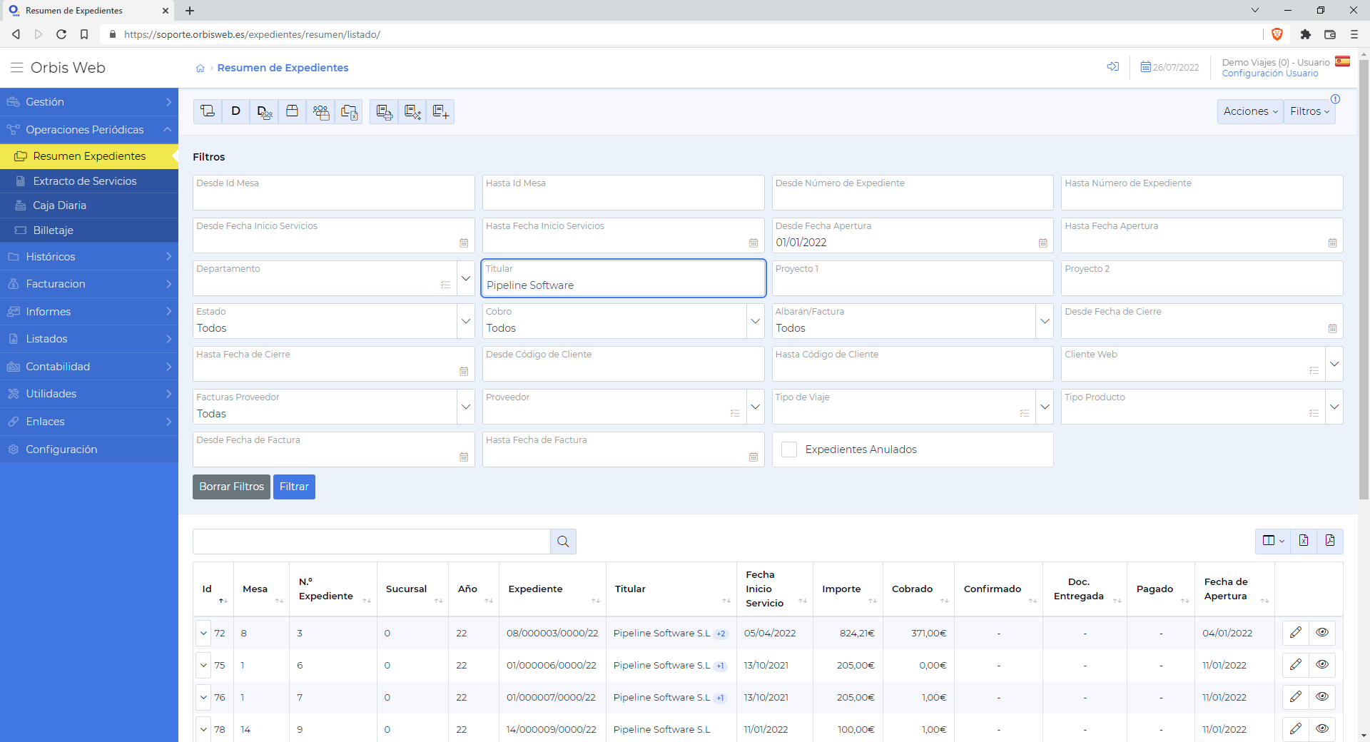Open calendar for Desde Fecha Apertura
Viewport: 1370px width, 742px height.
coord(1042,243)
